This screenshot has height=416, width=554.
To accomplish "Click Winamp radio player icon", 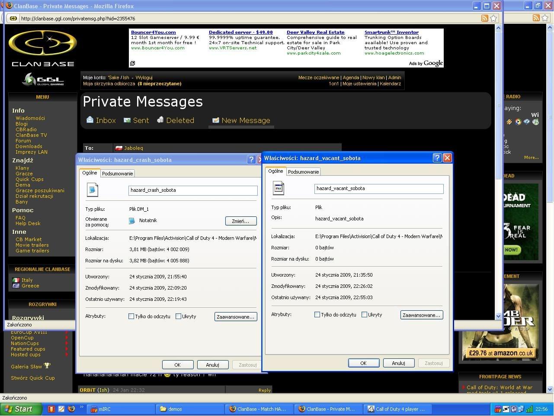I will (x=509, y=122).
